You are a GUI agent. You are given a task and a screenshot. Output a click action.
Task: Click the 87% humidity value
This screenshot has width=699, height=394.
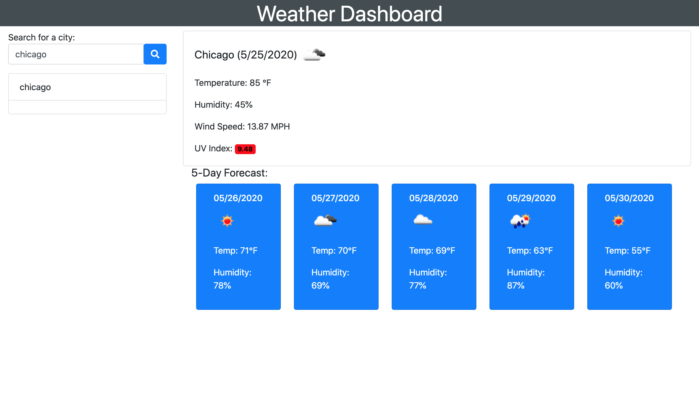pyautogui.click(x=516, y=285)
